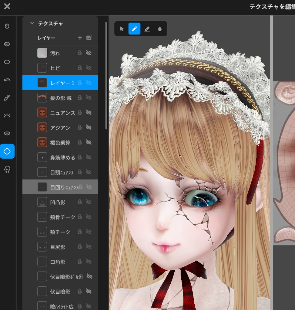295x310 pixels.
Task: Show the 汚れ layer
Action: click(89, 53)
